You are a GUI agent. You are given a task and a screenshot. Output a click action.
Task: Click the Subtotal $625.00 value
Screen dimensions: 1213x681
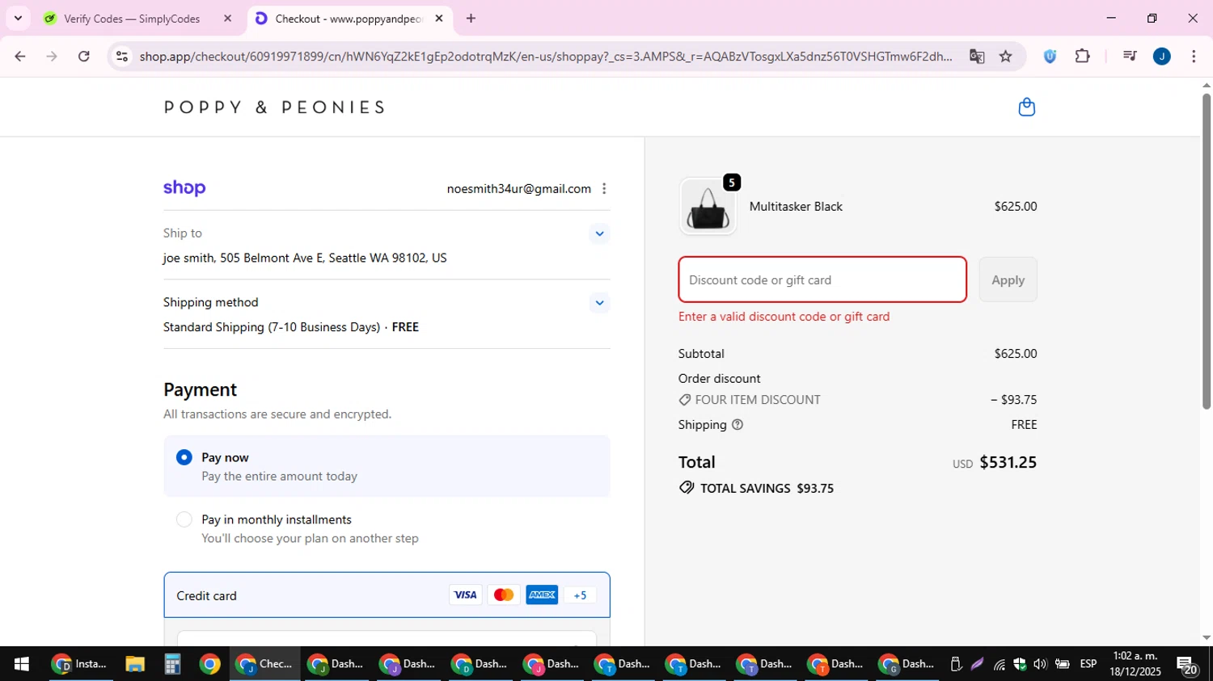click(x=1016, y=354)
